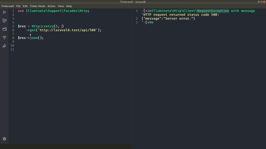Click the window title 'Tinkerwell - laravel8'
The width and height of the screenshot is (266, 149).
click(133, 2)
